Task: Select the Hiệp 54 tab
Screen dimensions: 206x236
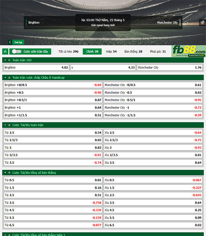Action: point(111,51)
